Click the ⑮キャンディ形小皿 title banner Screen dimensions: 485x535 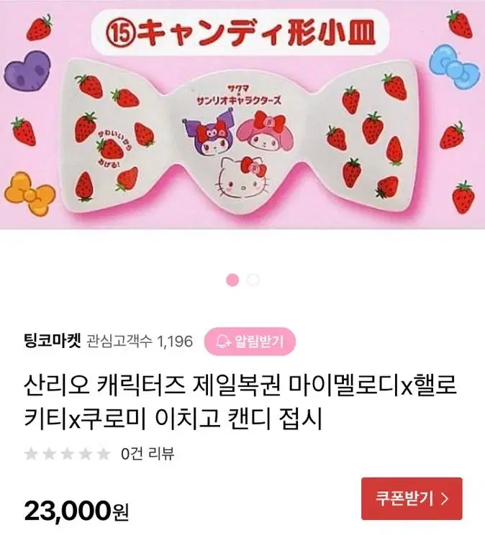coord(240,32)
